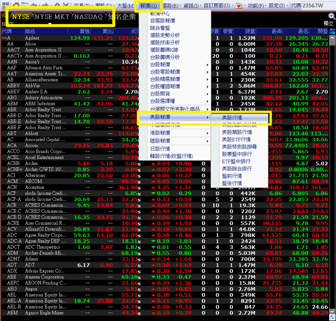This screenshot has height=321, width=336.
Task: Click the home icon in top toolbar
Action: (x=16, y=5)
